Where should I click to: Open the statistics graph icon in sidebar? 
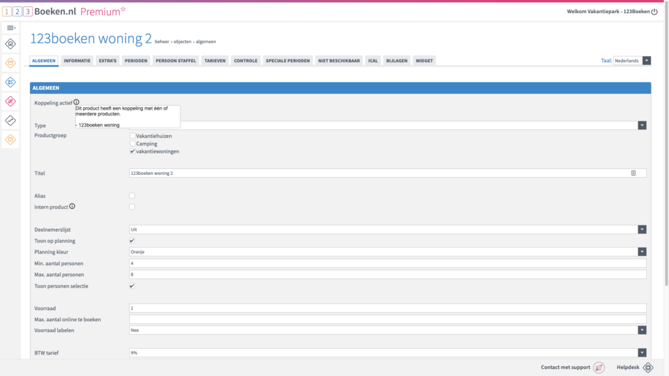point(10,121)
